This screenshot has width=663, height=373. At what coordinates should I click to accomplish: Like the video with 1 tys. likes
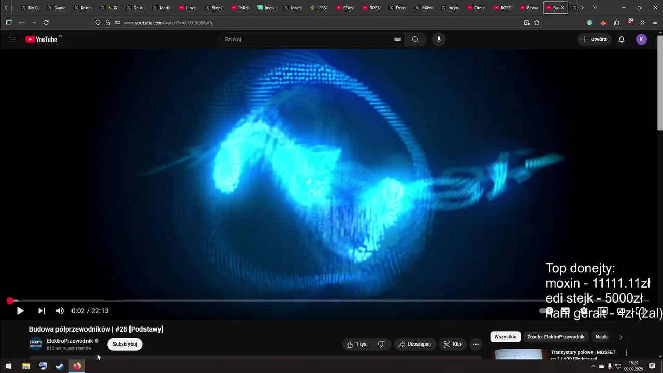tap(357, 344)
